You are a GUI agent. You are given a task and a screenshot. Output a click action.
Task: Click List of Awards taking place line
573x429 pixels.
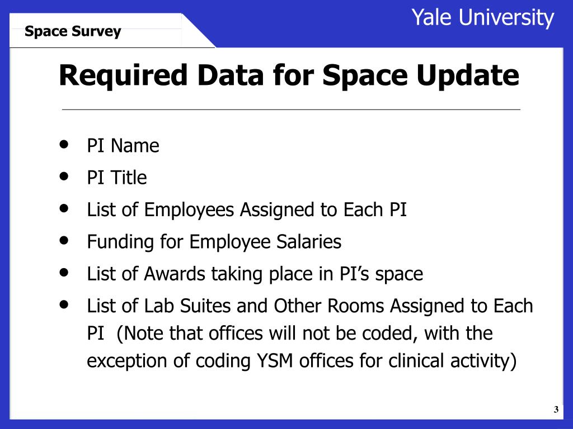[255, 274]
